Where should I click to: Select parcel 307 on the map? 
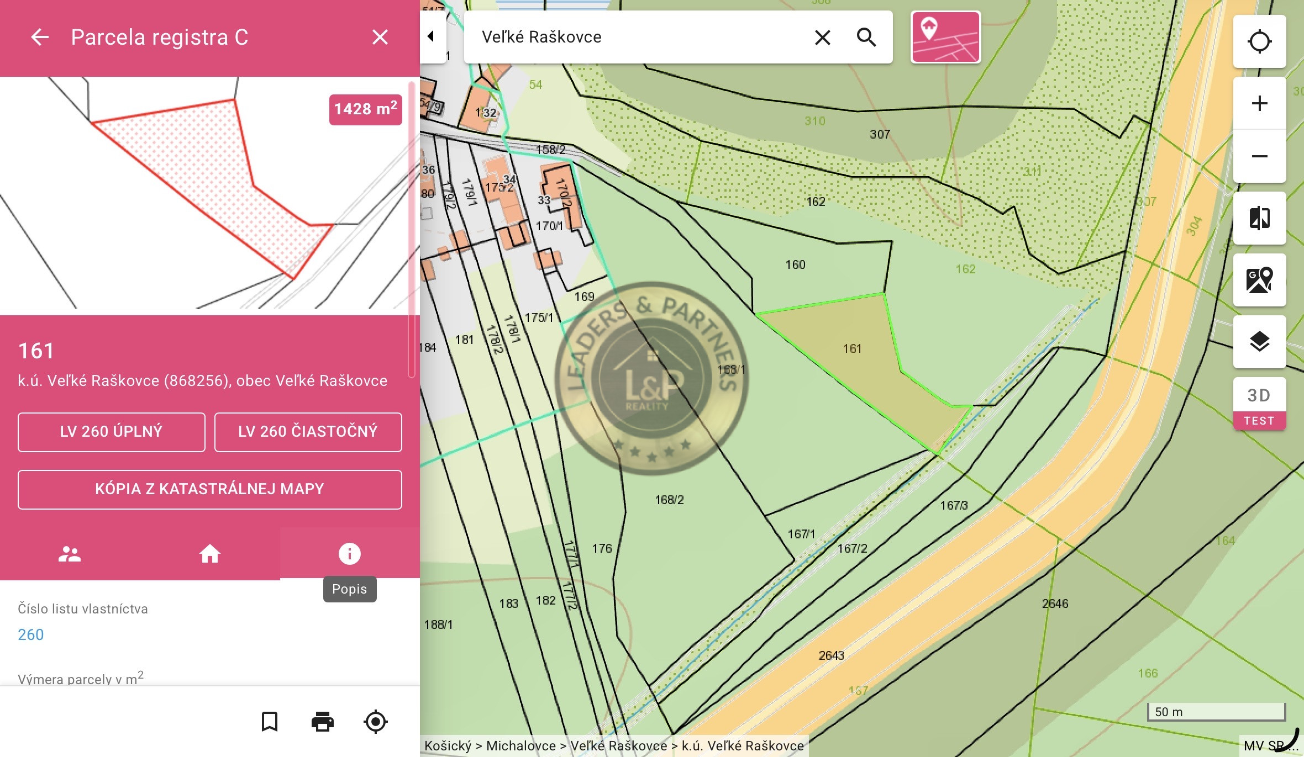(x=880, y=135)
